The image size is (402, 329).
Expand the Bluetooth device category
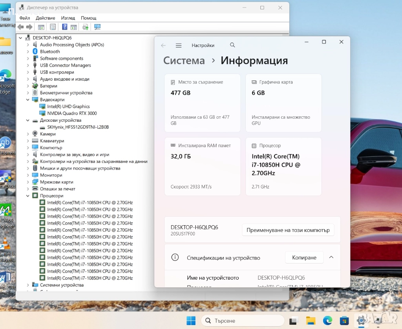[x=28, y=52]
